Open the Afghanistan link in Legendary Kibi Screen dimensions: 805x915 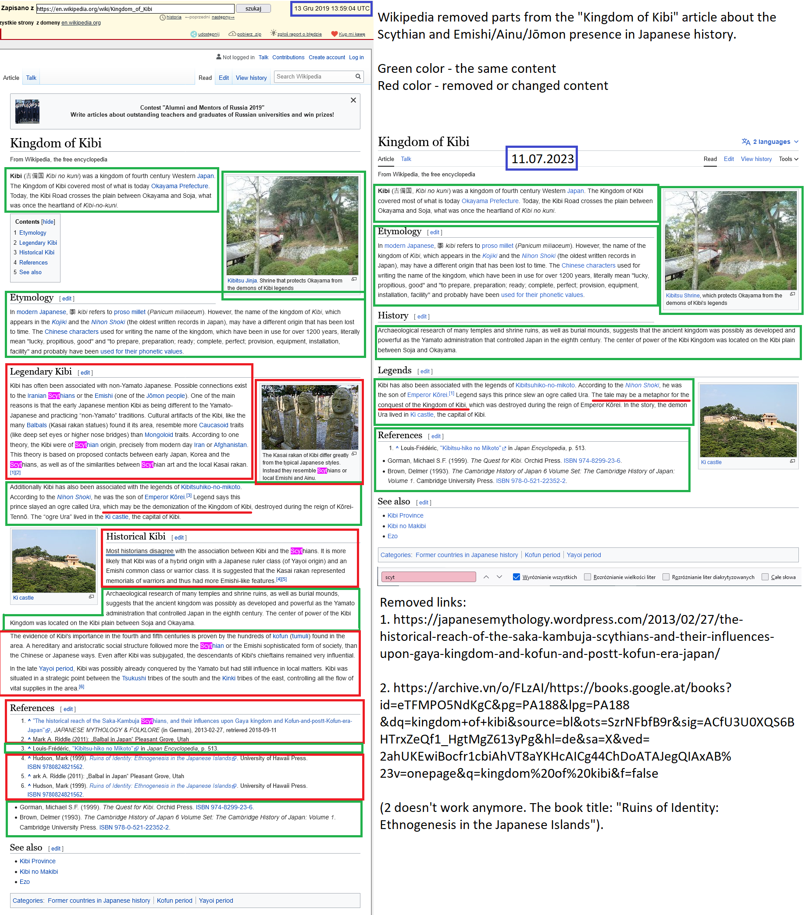coord(230,445)
